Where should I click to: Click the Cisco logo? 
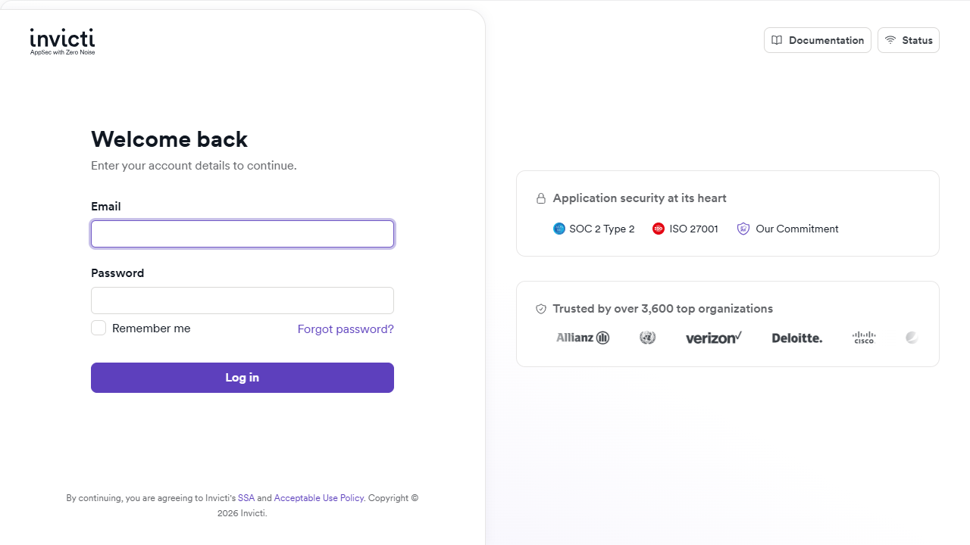pyautogui.click(x=864, y=338)
